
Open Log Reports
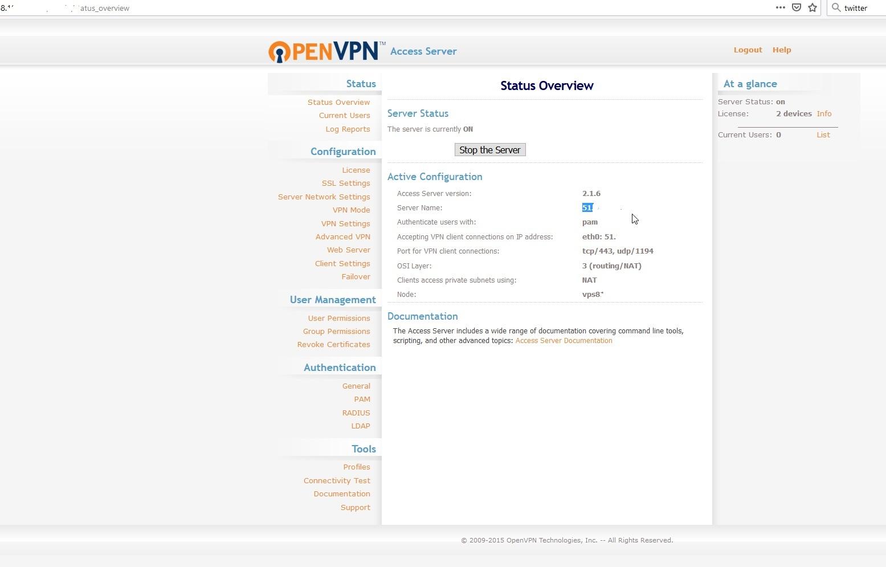coord(348,129)
